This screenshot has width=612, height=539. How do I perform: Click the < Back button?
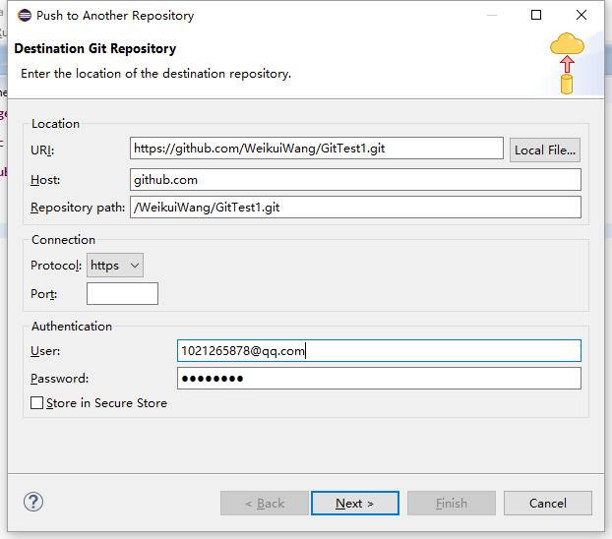pos(264,503)
